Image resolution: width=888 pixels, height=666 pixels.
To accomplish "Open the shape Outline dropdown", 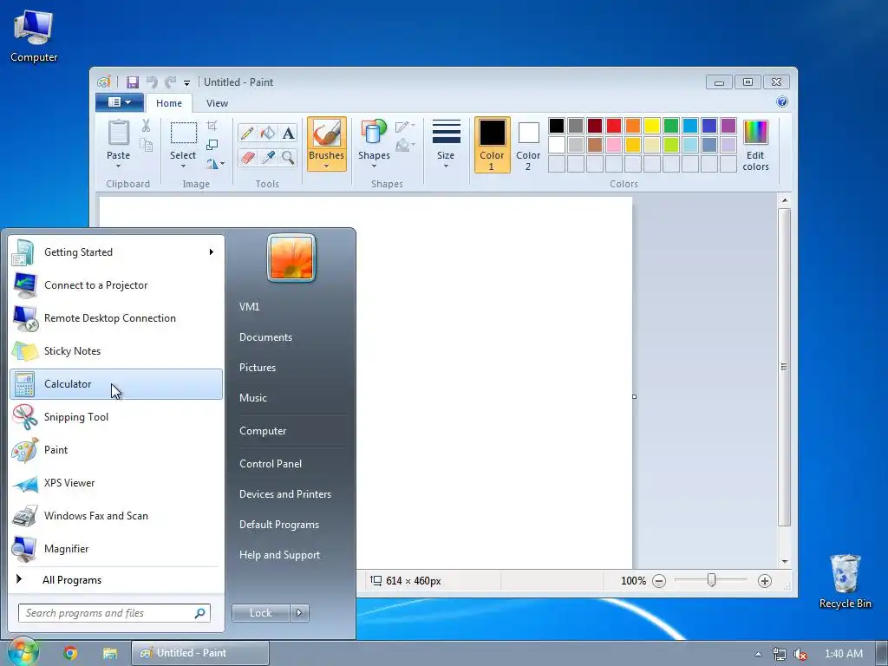I will click(405, 126).
